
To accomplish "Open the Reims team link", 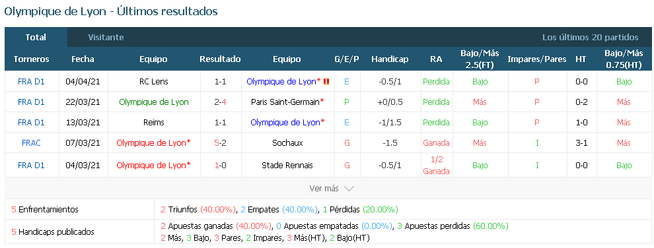I will pos(153,122).
